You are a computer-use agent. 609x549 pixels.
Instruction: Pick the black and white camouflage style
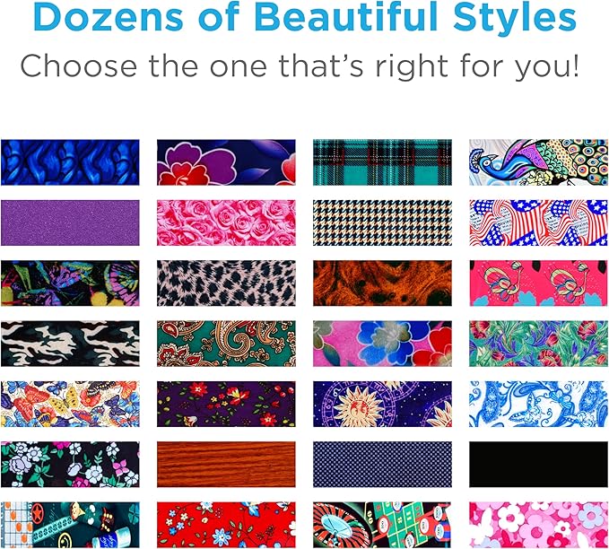pyautogui.click(x=70, y=344)
